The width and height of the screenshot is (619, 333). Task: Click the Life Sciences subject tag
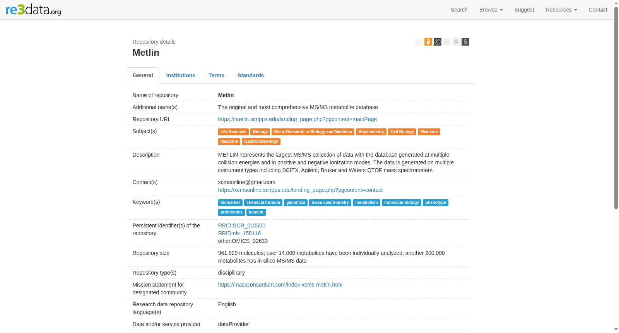[233, 132]
